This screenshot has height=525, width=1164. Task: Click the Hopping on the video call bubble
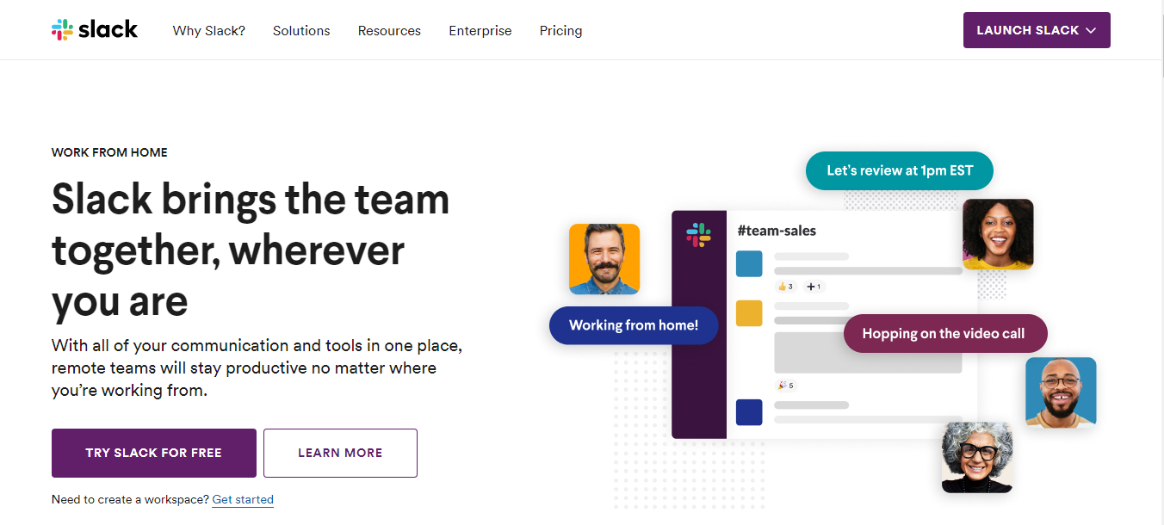[944, 334]
